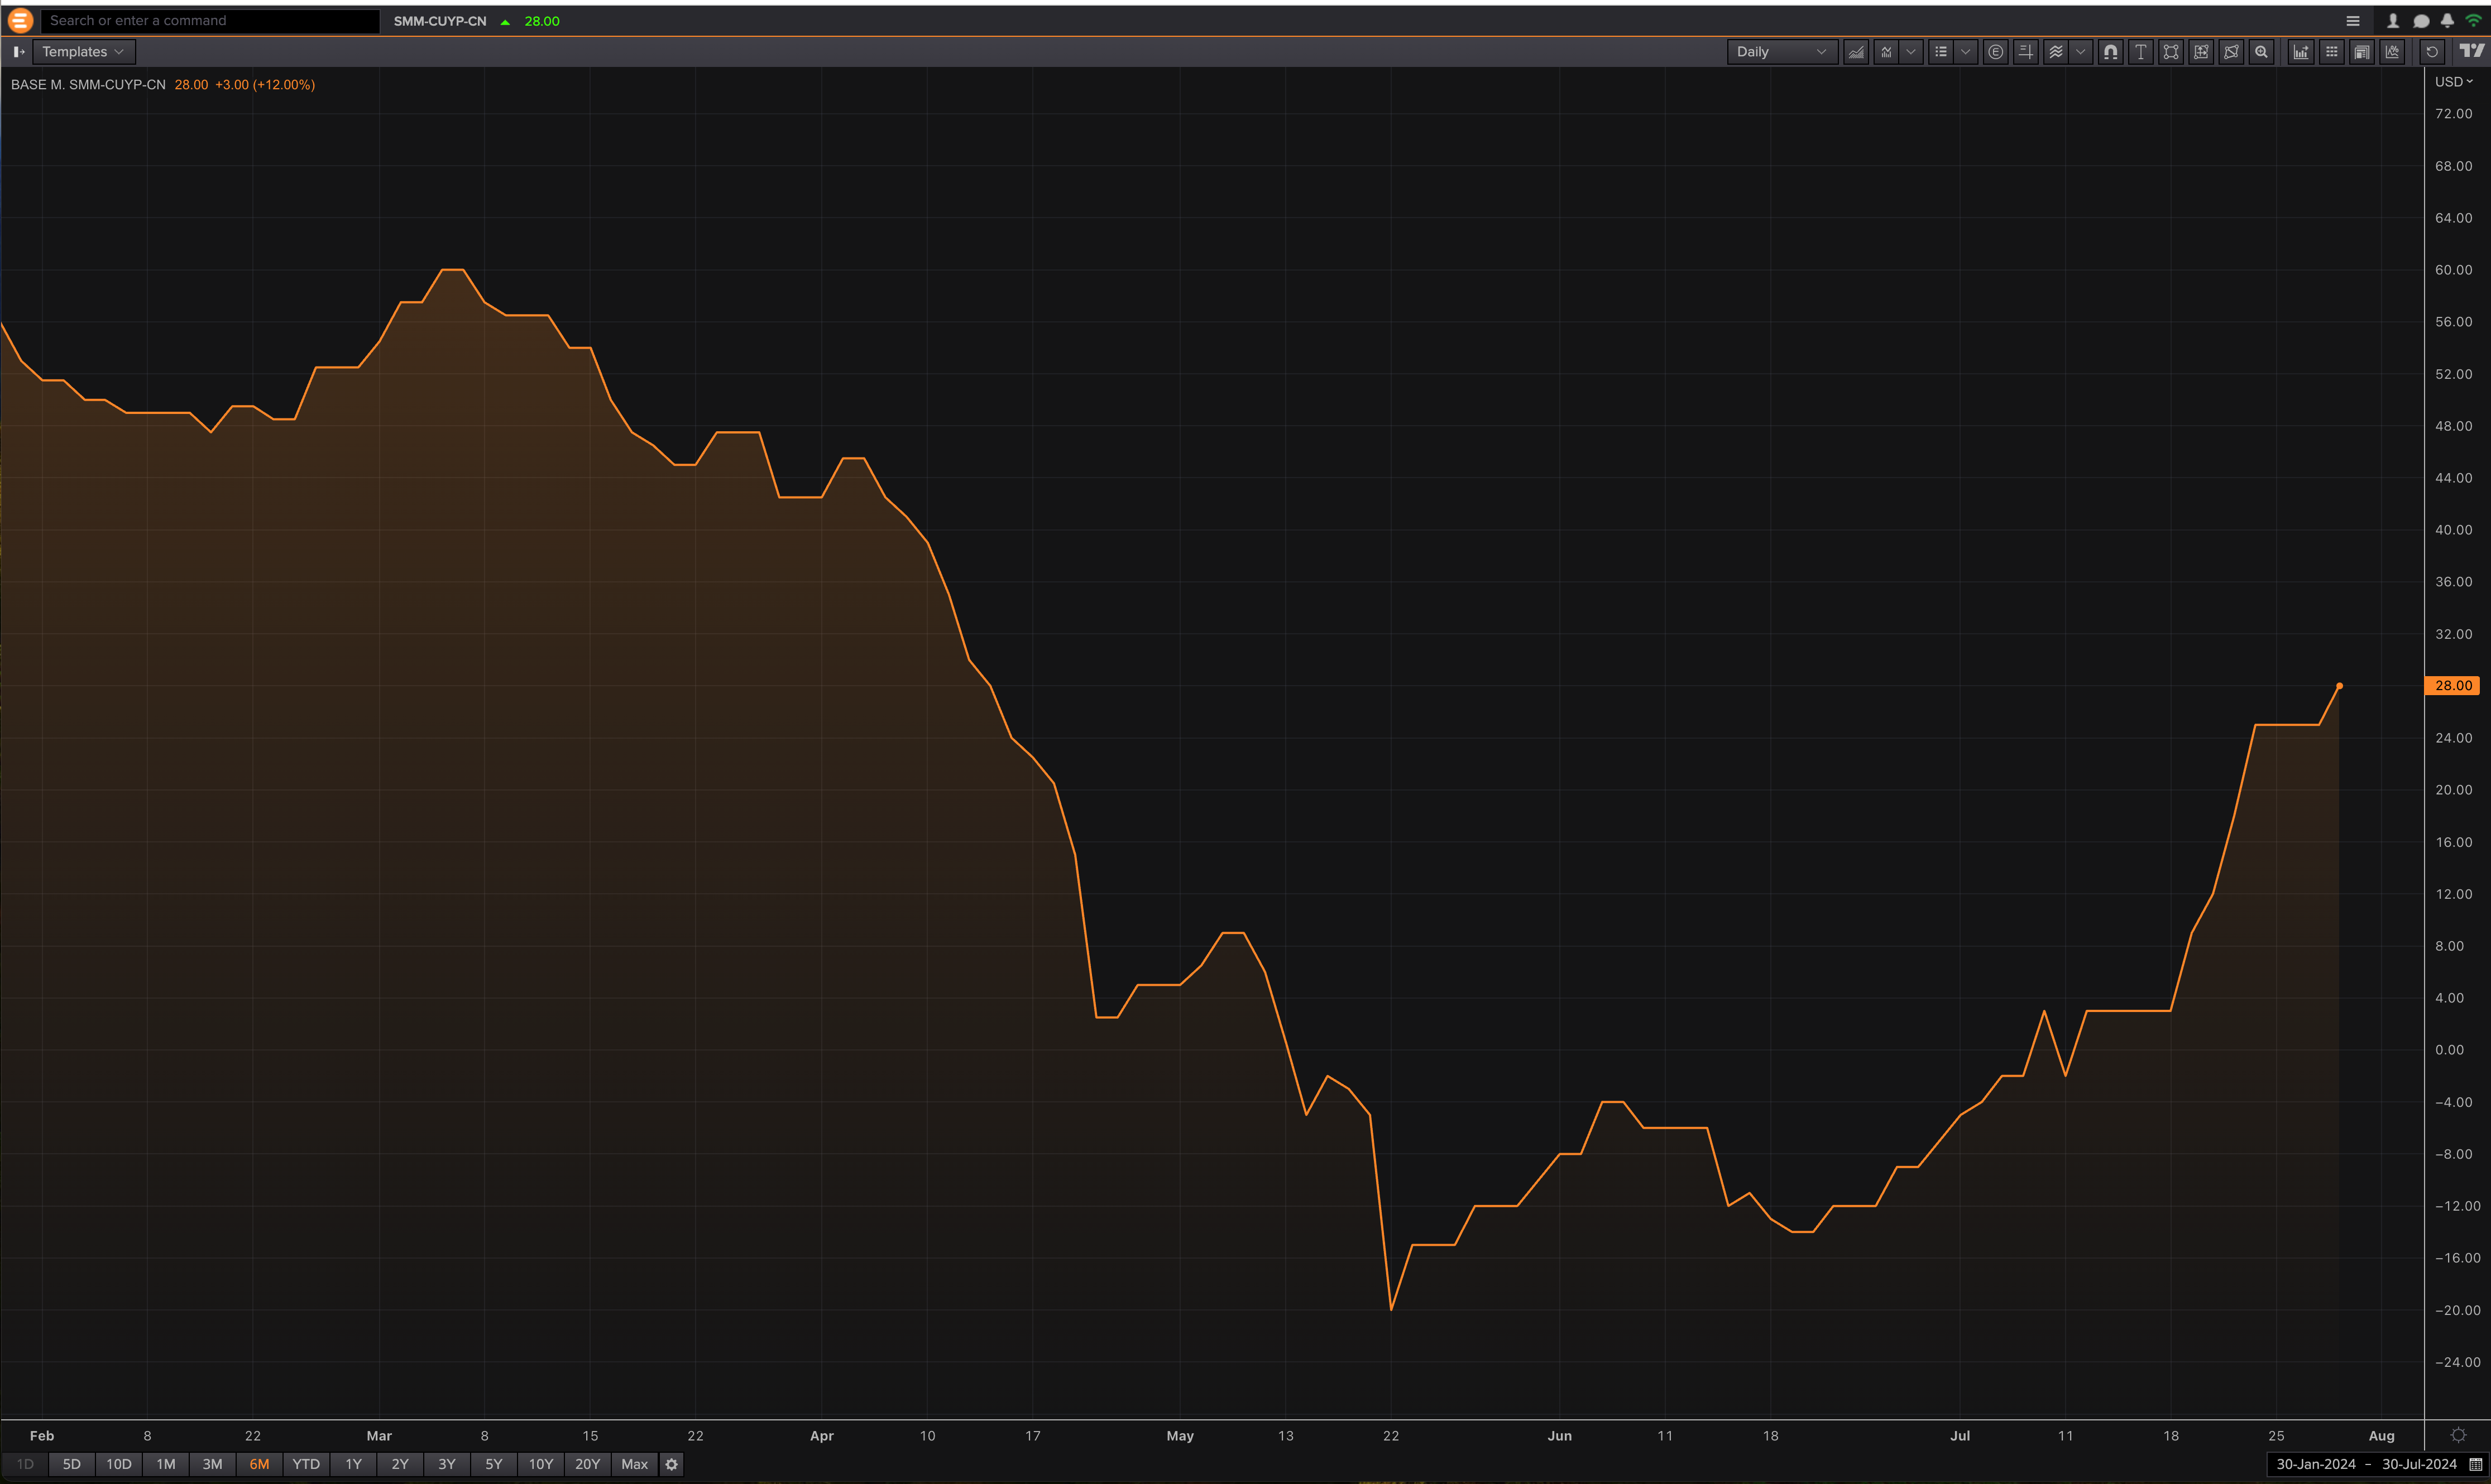The width and height of the screenshot is (2491, 1484).
Task: Open the Templates dropdown
Action: coord(83,52)
